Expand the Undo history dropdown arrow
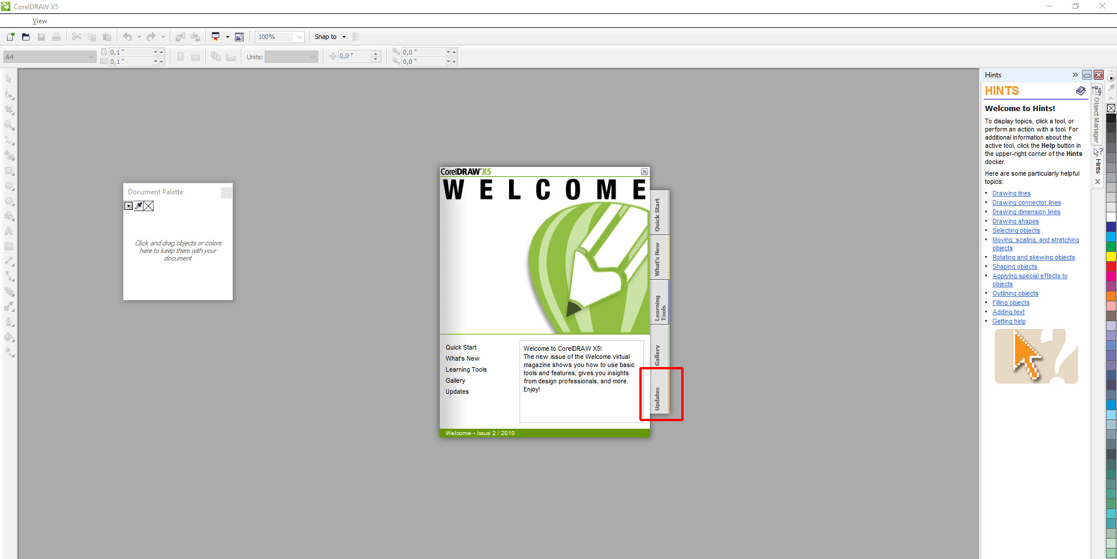Viewport: 1117px width, 559px height. (139, 37)
